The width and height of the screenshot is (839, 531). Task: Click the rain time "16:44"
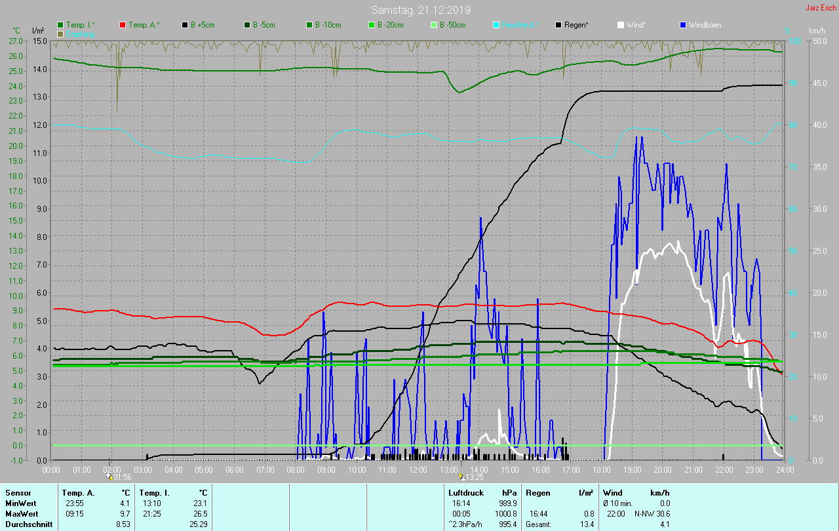pos(539,514)
